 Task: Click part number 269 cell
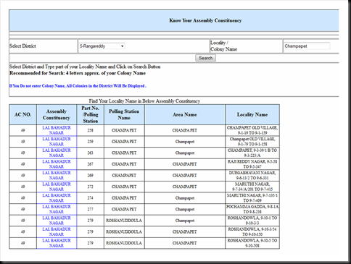(x=91, y=175)
